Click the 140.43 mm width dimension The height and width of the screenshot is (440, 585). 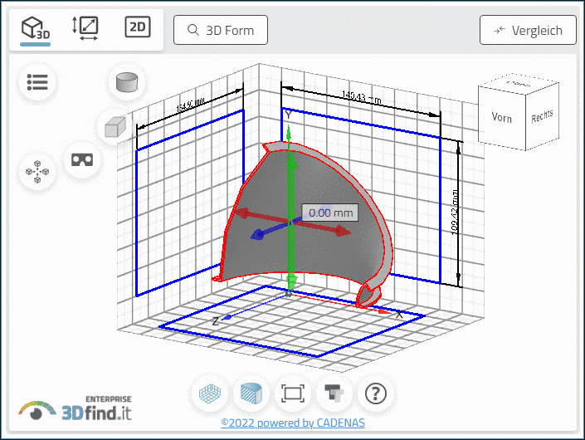(362, 98)
